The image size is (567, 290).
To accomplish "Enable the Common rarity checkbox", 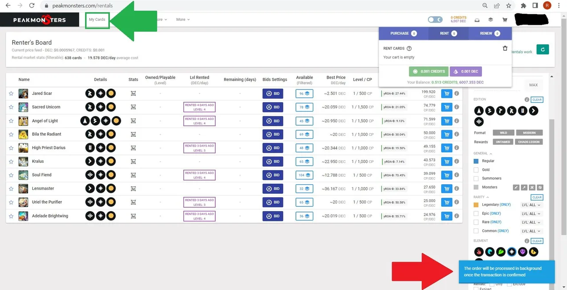I will pos(476,231).
